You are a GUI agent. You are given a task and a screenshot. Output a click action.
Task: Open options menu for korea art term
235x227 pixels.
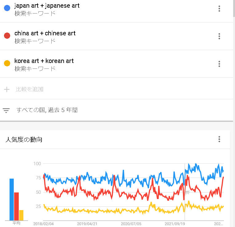click(x=219, y=64)
